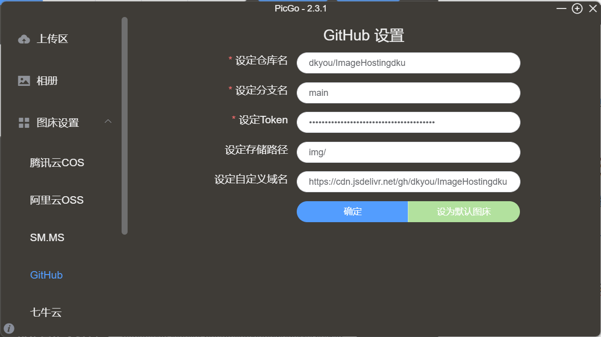This screenshot has height=337, width=601.
Task: Close the PicGo window
Action: [592, 8]
